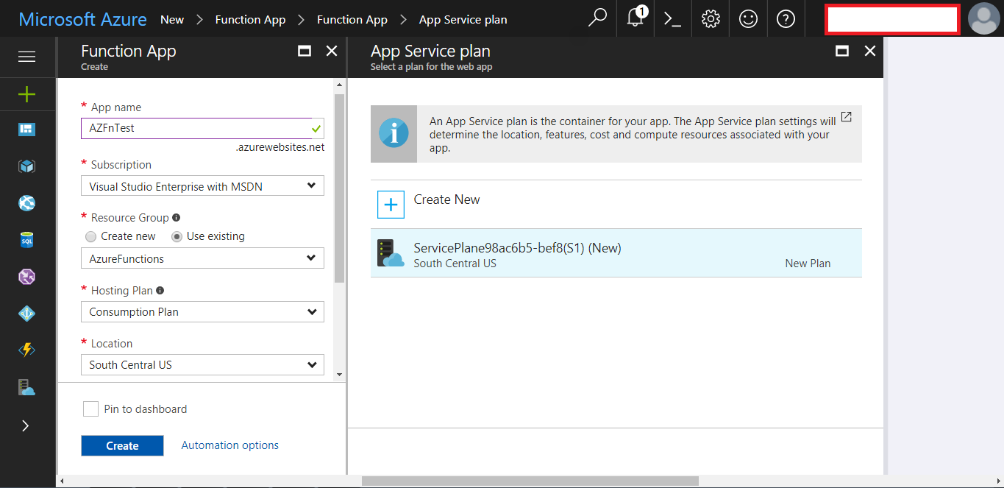
Task: Open the Hosting Plan dropdown
Action: [x=202, y=311]
